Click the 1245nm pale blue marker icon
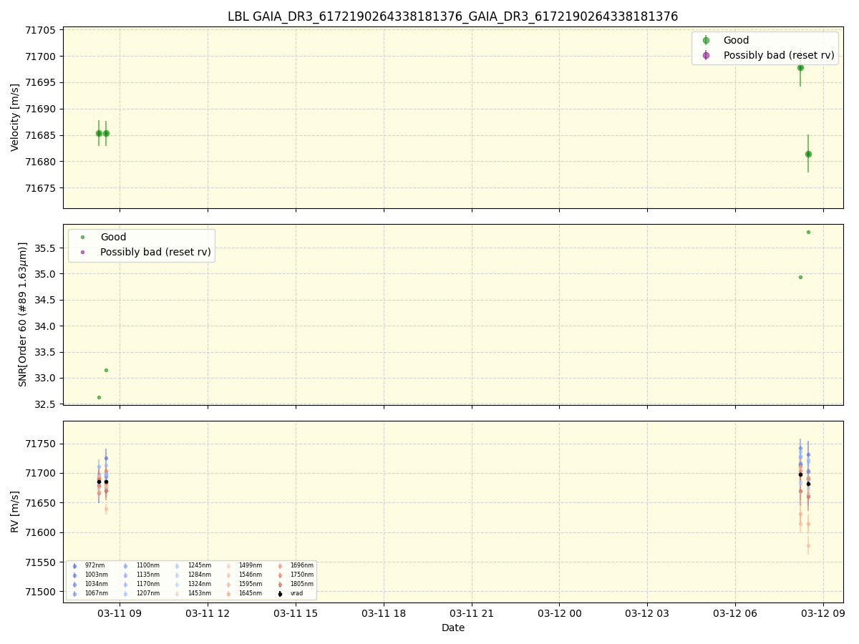The image size is (859, 644). pyautogui.click(x=177, y=565)
